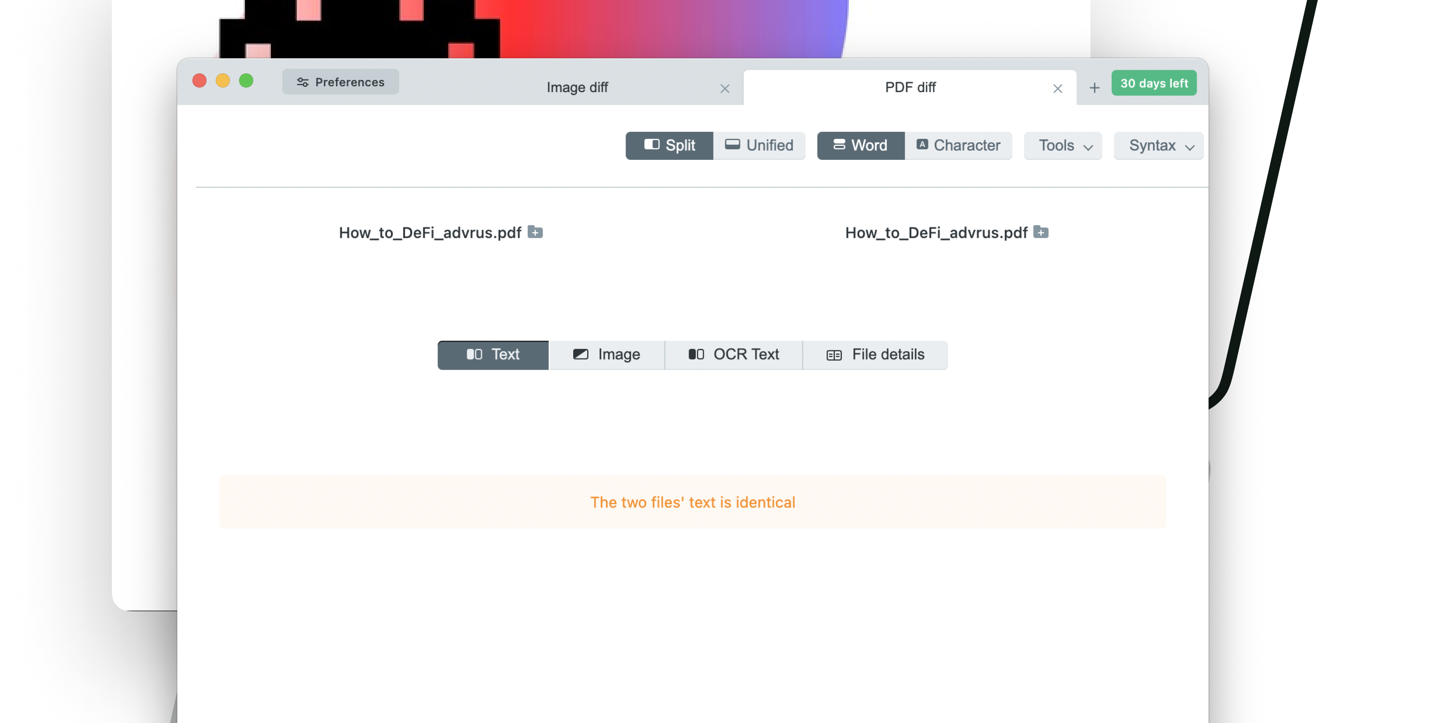Switch to Image comparison view

pos(607,355)
